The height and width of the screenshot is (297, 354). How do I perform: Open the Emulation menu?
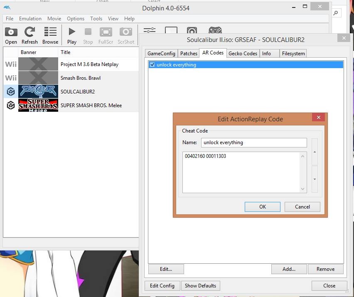click(x=30, y=19)
